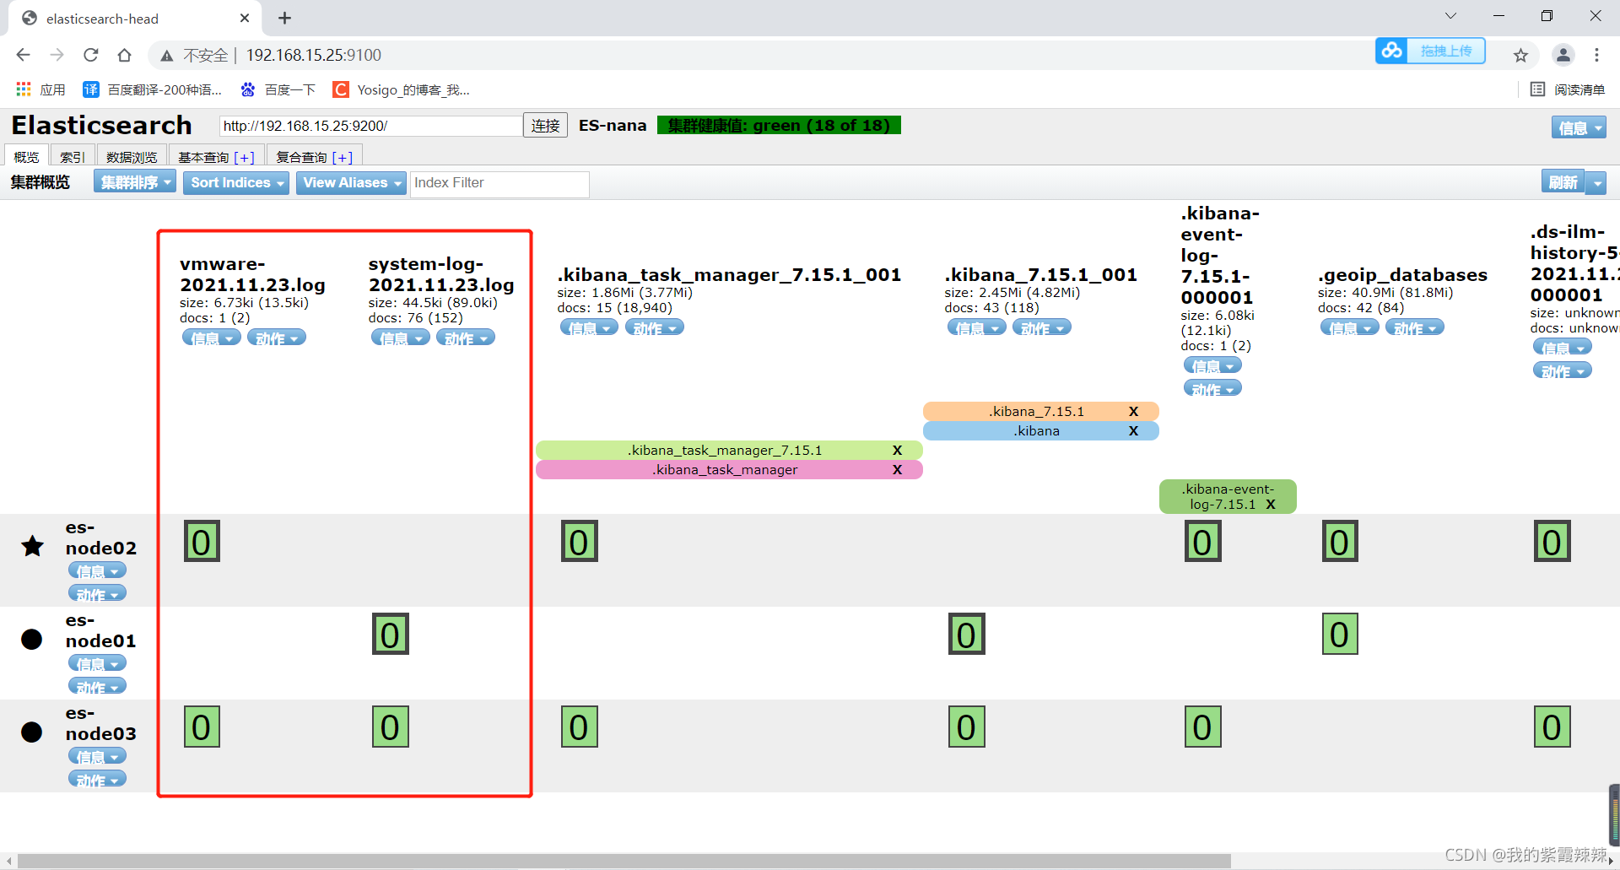
Task: Click the browser address bar URL
Action: [x=314, y=55]
